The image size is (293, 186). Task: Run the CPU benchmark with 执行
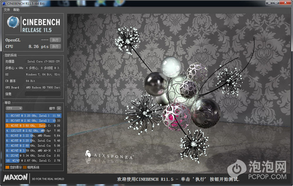tap(55, 46)
